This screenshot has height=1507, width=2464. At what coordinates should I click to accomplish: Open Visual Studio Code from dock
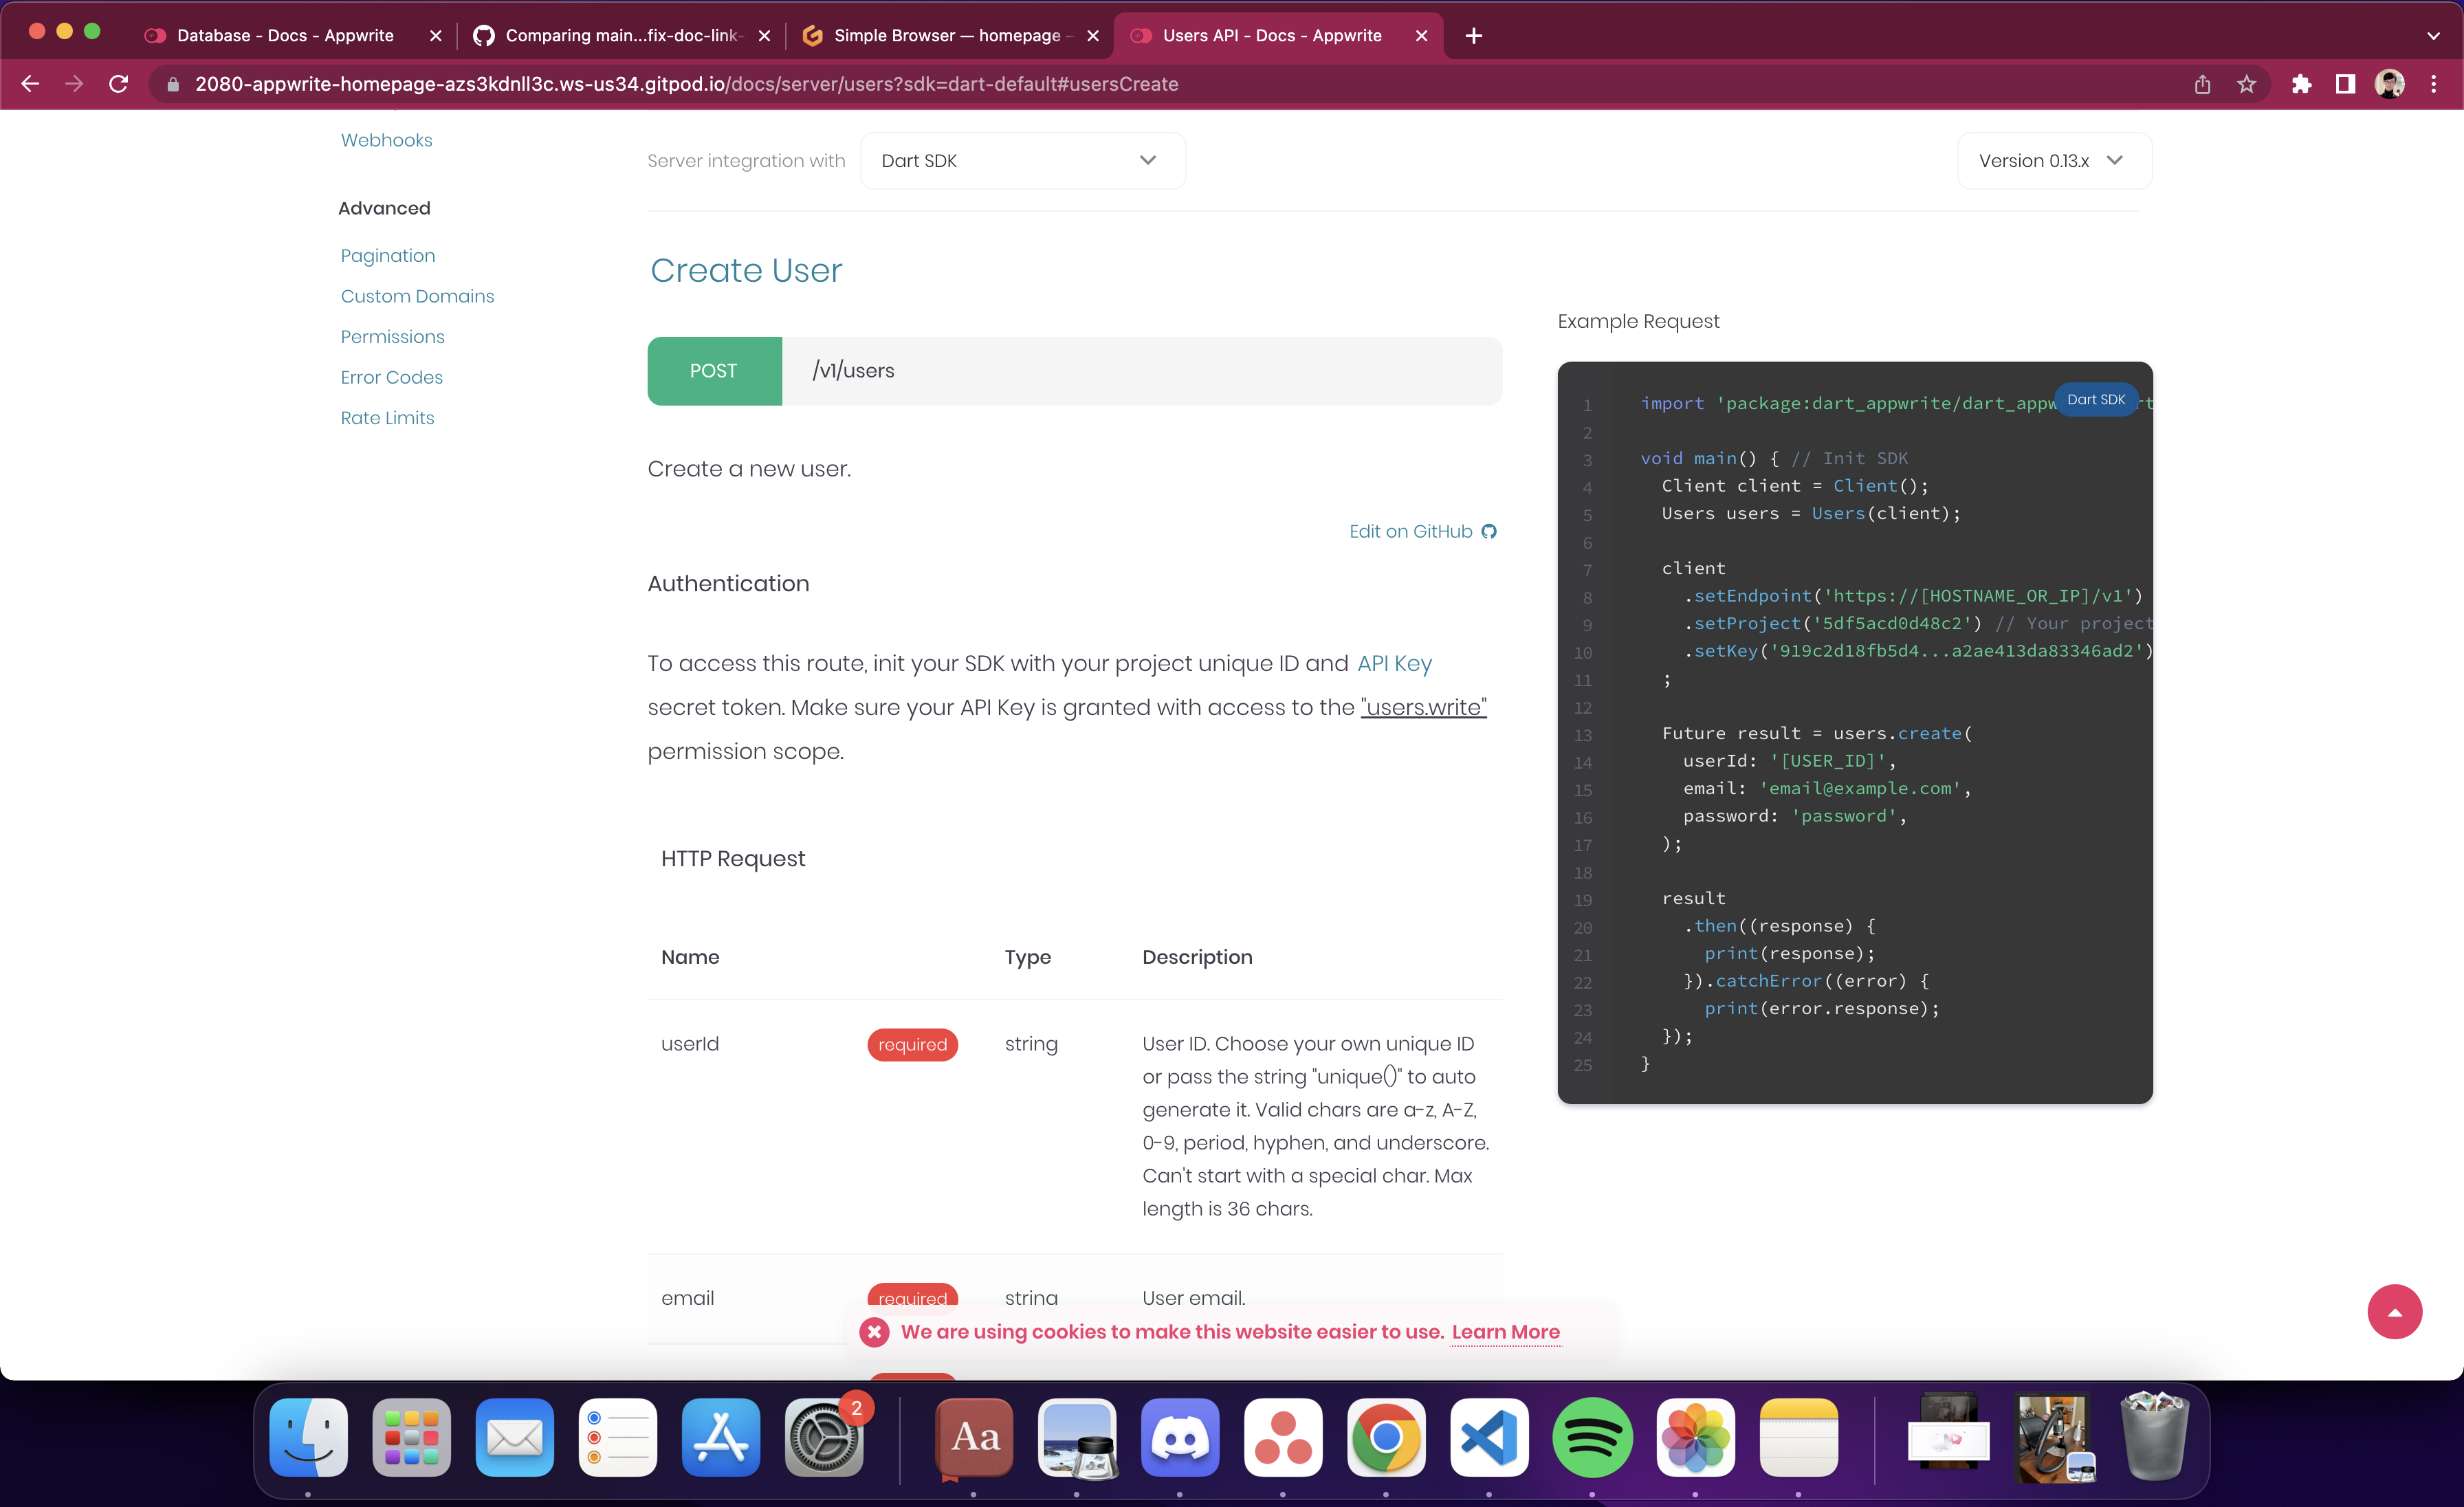pyautogui.click(x=1489, y=1438)
